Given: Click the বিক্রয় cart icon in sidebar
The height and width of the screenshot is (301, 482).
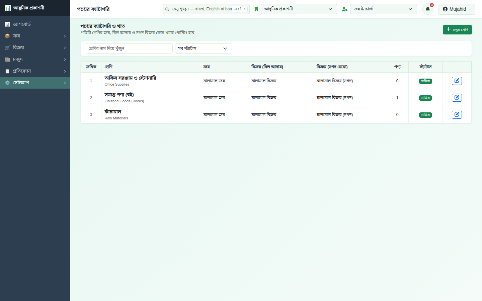Looking at the screenshot, I should 7,48.
